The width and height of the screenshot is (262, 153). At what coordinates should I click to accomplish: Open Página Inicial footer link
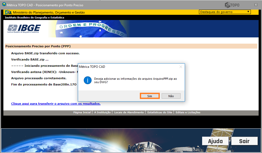(82, 112)
